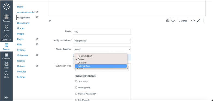Toggle visibility eye next to Assignments
Viewport: 213px width, 101px height.
pyautogui.click(x=37, y=17)
